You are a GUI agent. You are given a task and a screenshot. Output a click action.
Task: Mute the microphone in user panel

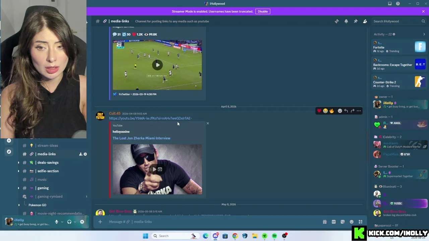[56, 222]
